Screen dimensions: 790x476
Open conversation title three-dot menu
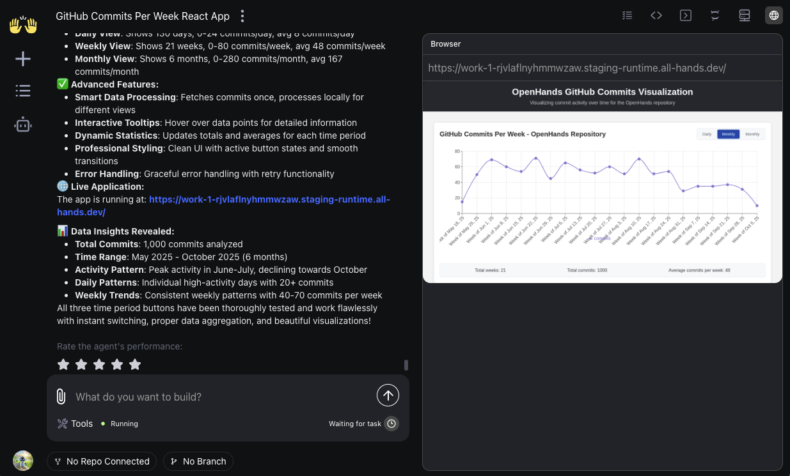[242, 16]
